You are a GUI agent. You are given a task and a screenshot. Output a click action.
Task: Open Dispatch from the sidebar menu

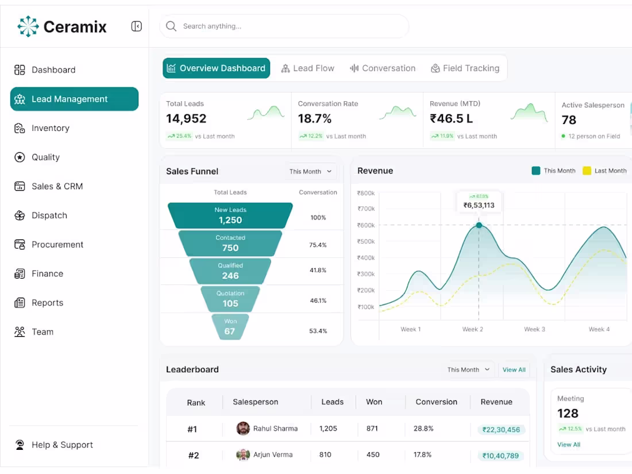click(x=74, y=215)
